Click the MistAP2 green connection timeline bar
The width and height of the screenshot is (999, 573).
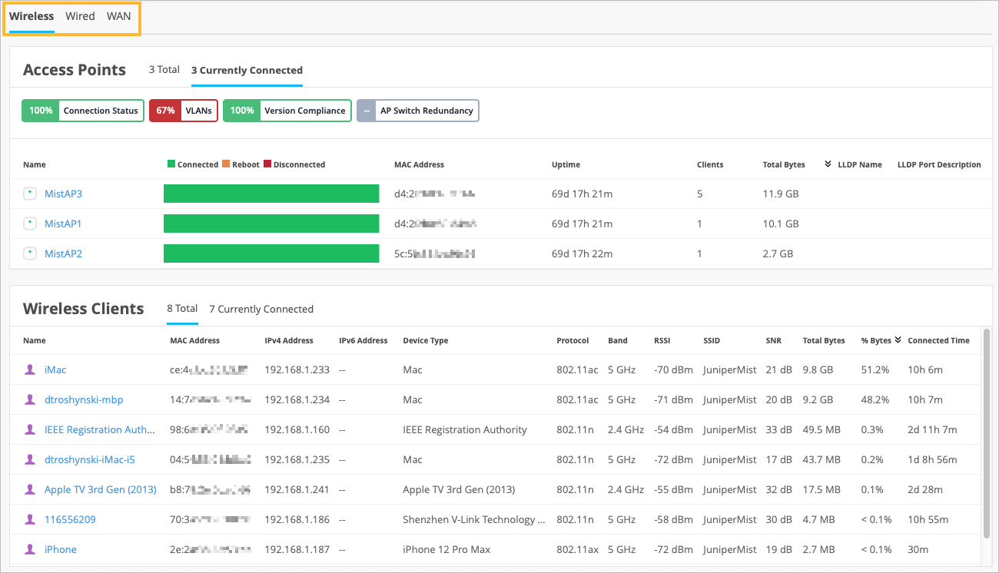coord(271,253)
